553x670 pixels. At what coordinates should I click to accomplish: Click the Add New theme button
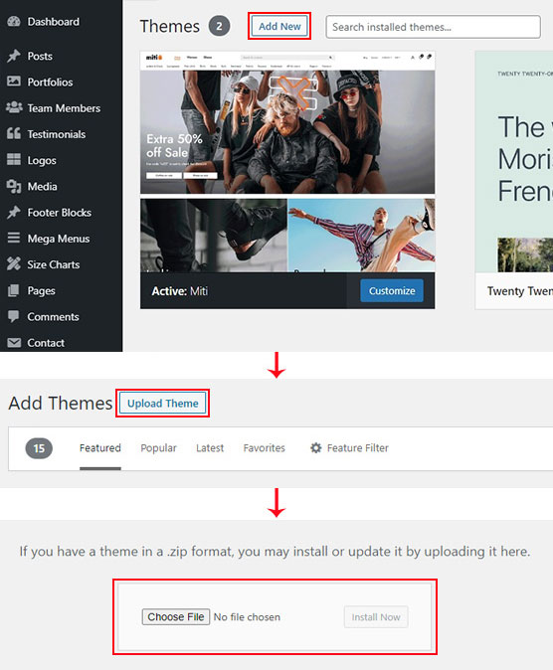pos(279,26)
